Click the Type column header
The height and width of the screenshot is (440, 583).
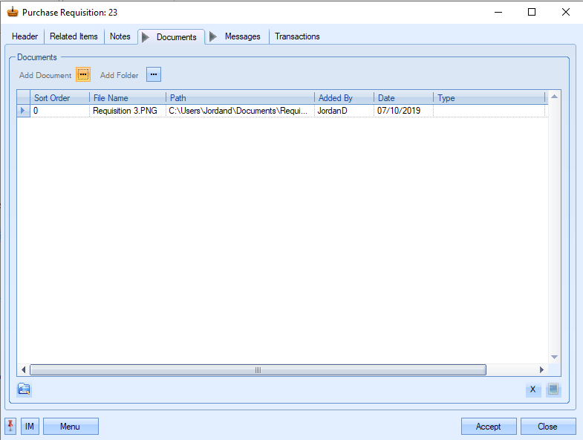click(489, 98)
